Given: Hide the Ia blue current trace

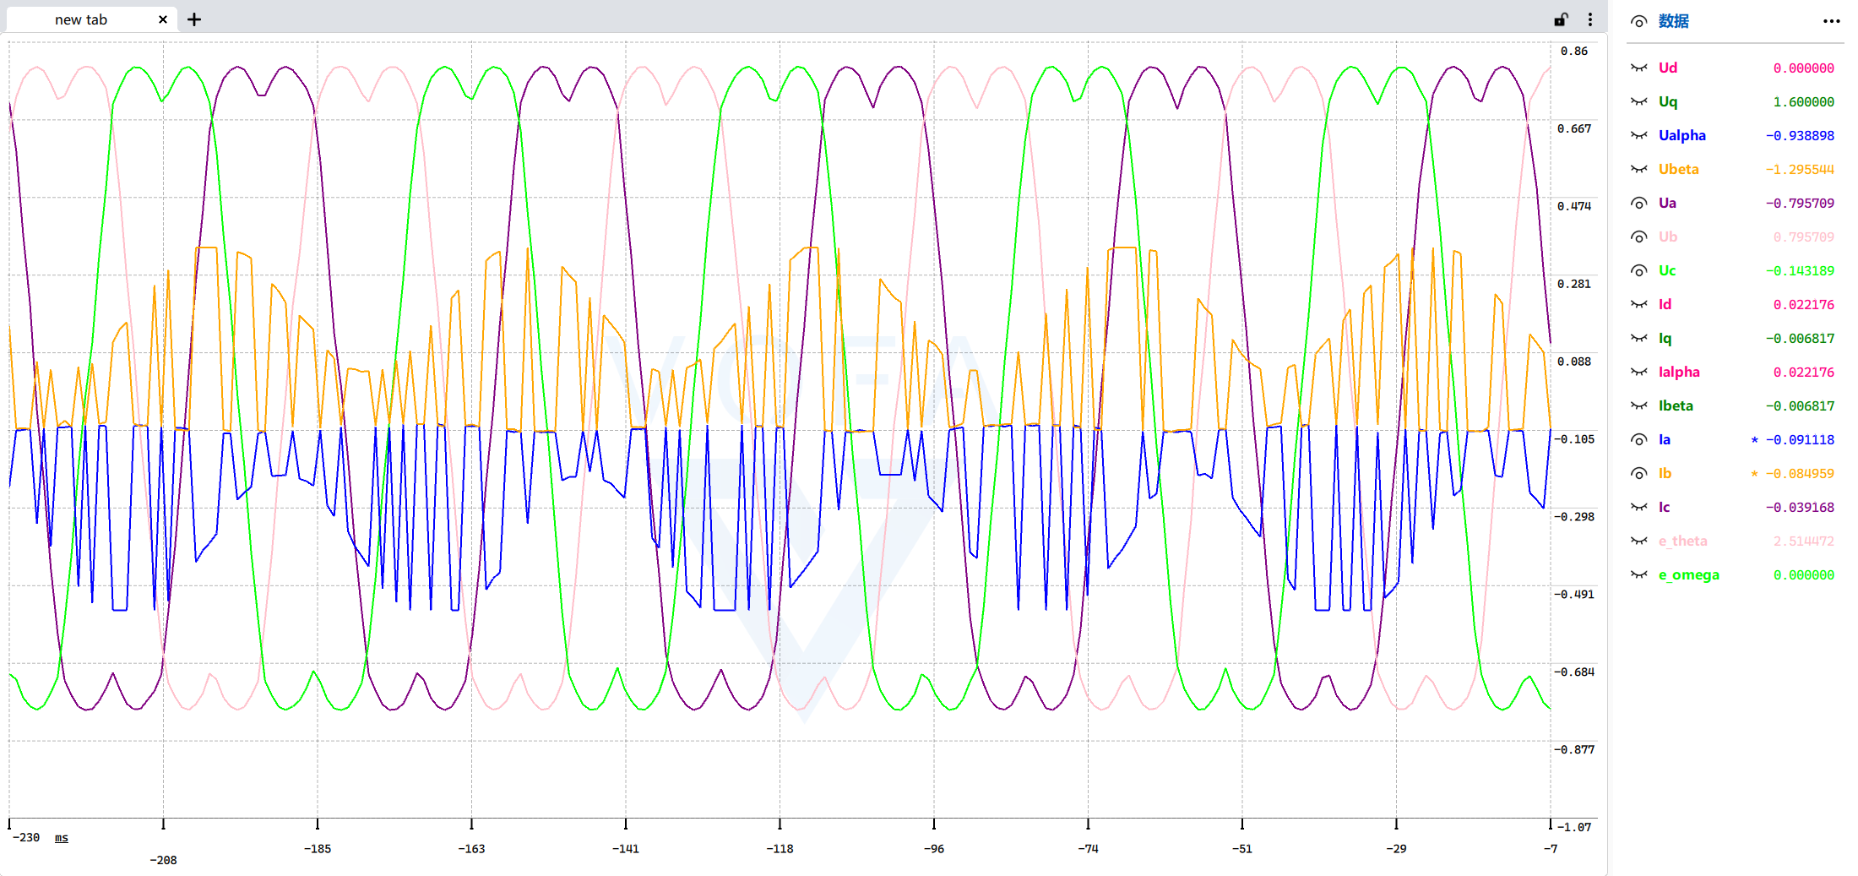Looking at the screenshot, I should click(1638, 439).
